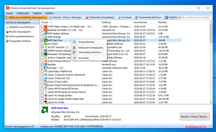This screenshot has height=132, width=216.
Task: Click the refresh icon in context menu
Action: pyautogui.click(x=74, y=58)
